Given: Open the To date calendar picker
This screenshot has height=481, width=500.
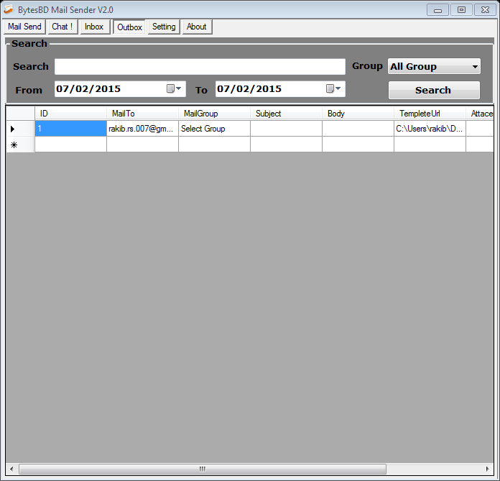Looking at the screenshot, I should point(333,88).
